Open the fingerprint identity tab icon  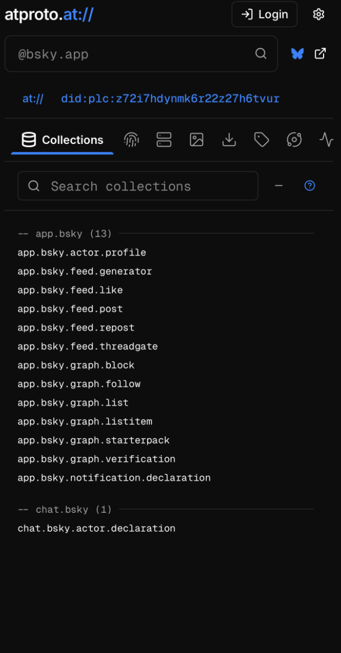point(131,140)
